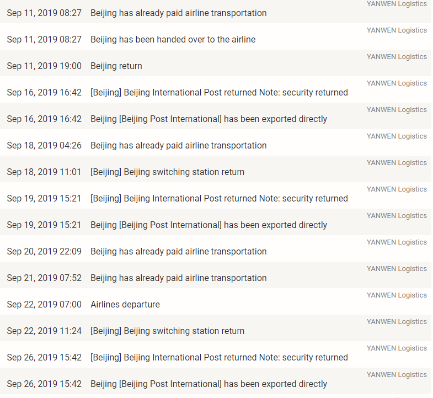Click YANWEN Logistics label in 'handed over' row
This screenshot has height=398, width=433.
[397, 30]
